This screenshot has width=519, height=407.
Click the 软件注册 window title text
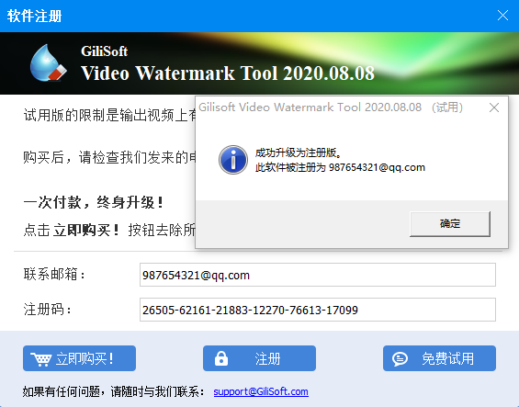pos(34,16)
